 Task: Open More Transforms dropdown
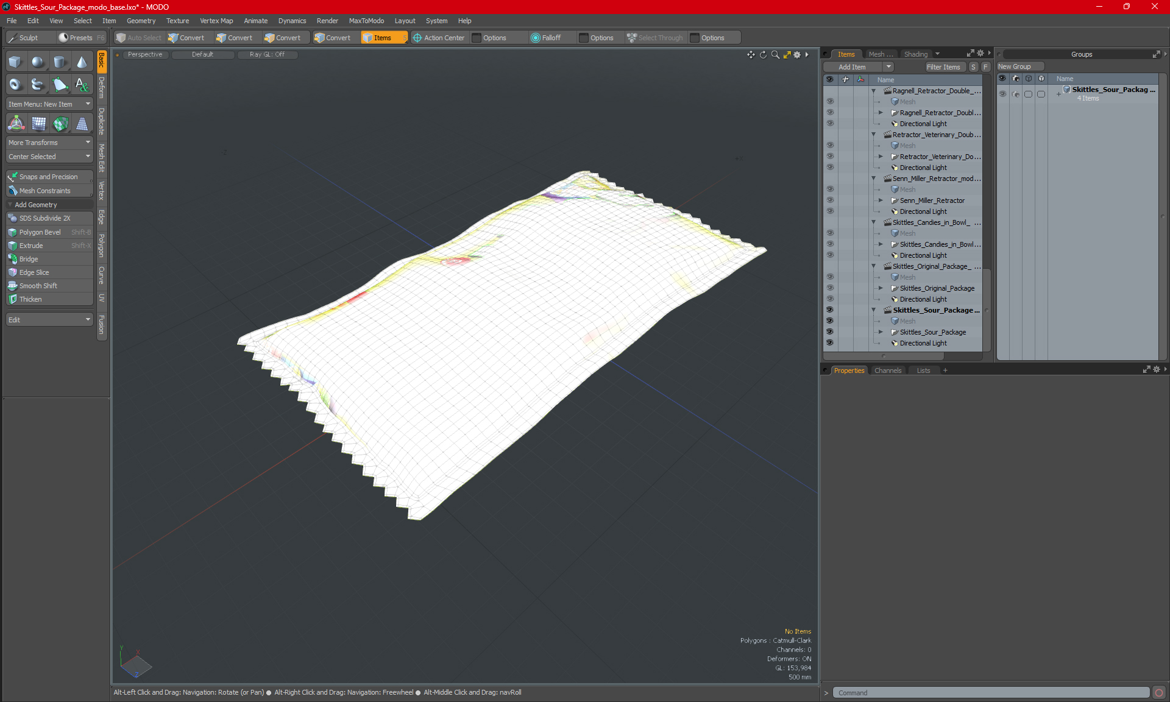pos(49,143)
